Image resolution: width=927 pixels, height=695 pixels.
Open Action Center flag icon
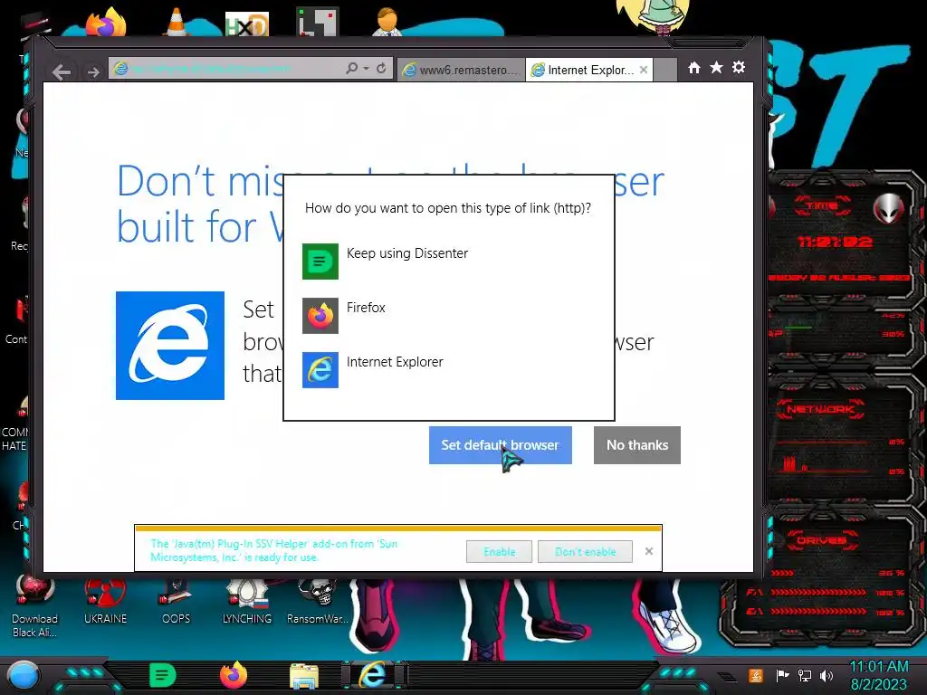pyautogui.click(x=782, y=675)
